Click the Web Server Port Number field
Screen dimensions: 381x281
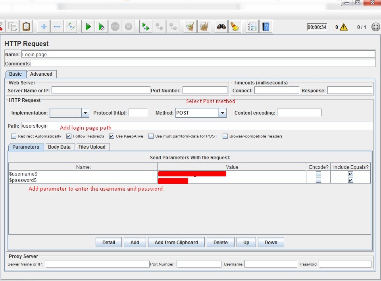(x=205, y=90)
